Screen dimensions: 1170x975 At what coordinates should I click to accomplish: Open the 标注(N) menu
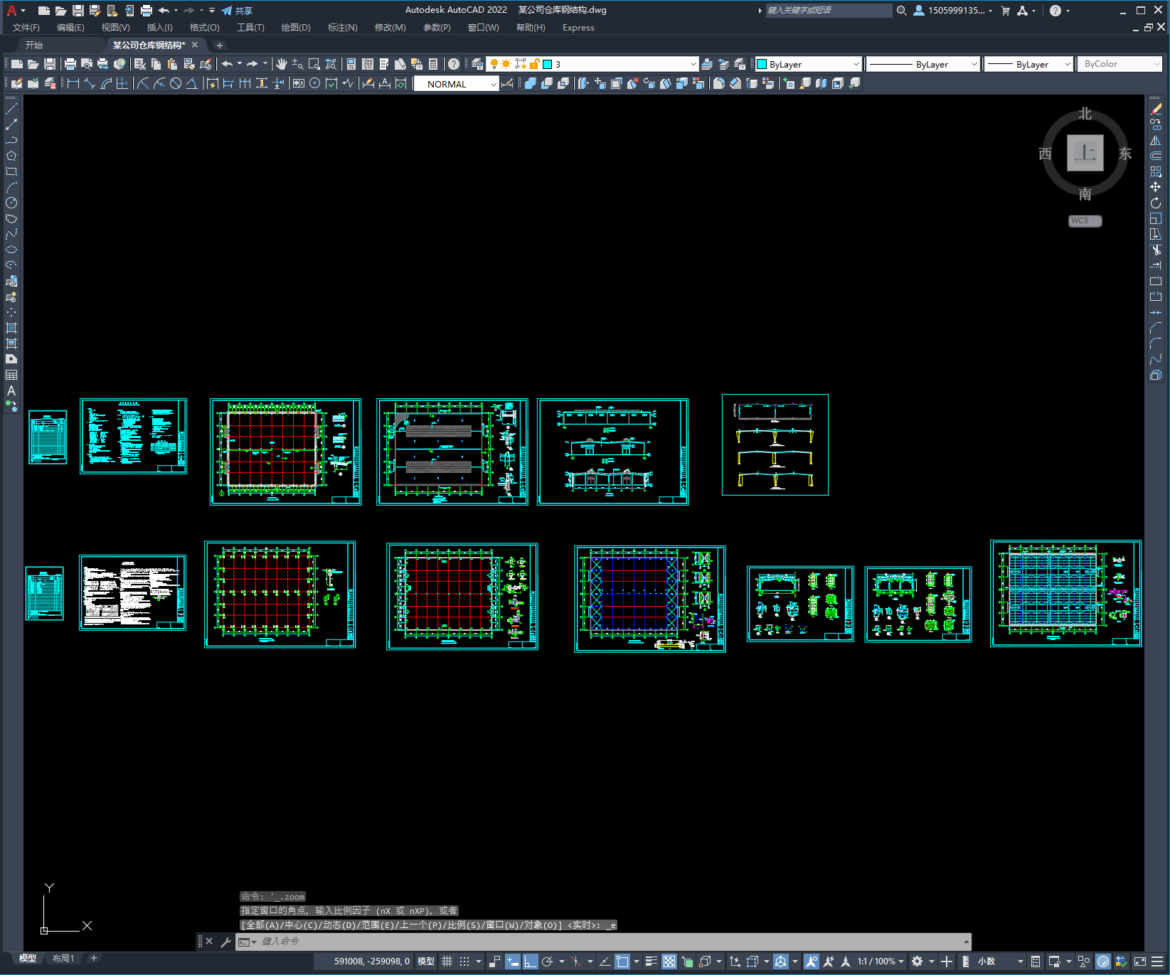click(342, 28)
